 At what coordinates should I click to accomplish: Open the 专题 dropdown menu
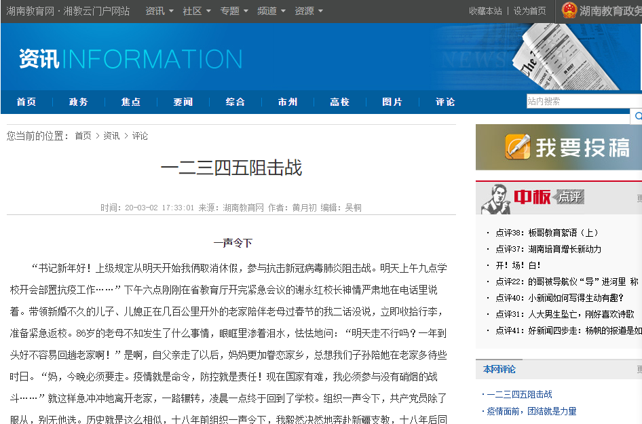pyautogui.click(x=234, y=11)
